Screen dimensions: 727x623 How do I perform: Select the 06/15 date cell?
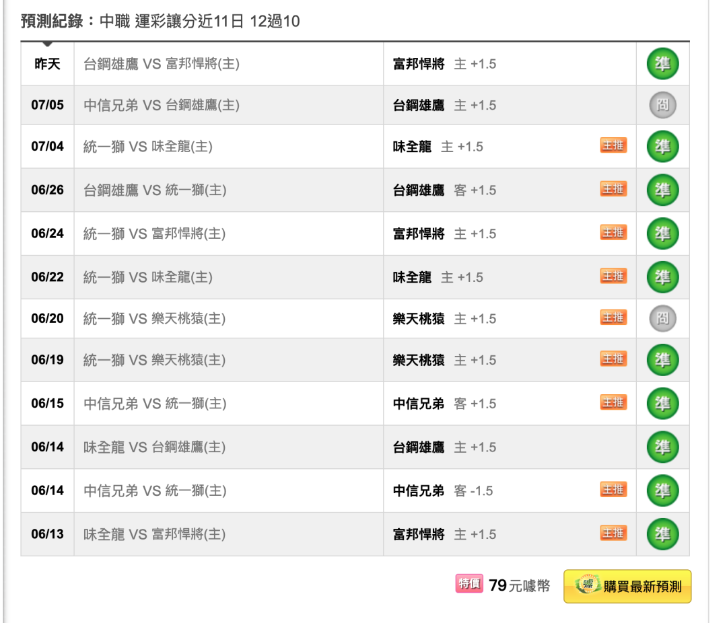pyautogui.click(x=47, y=403)
